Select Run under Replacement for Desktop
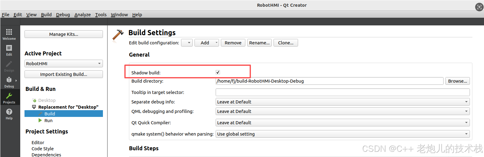484x157 pixels. click(x=48, y=121)
